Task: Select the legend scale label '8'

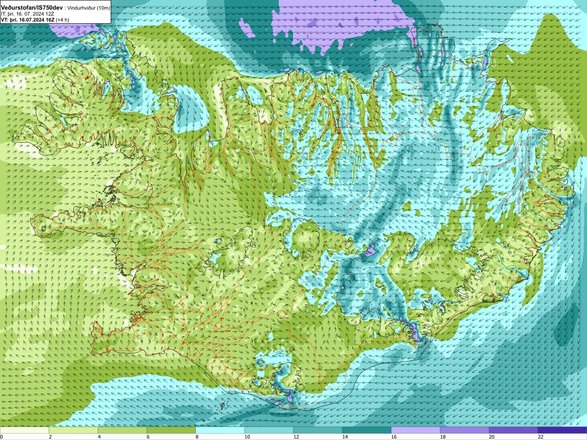Action: coord(197,437)
